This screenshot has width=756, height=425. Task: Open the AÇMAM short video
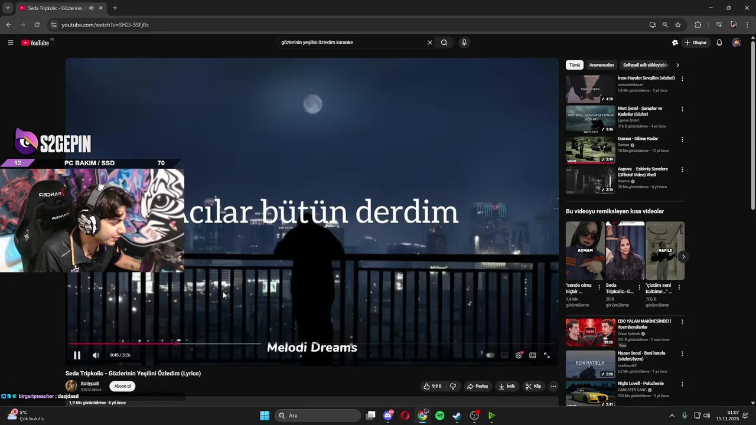pos(584,251)
